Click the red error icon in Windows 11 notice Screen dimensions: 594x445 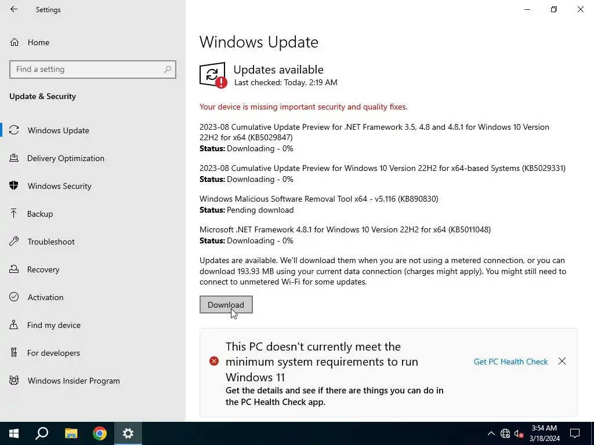(x=214, y=362)
